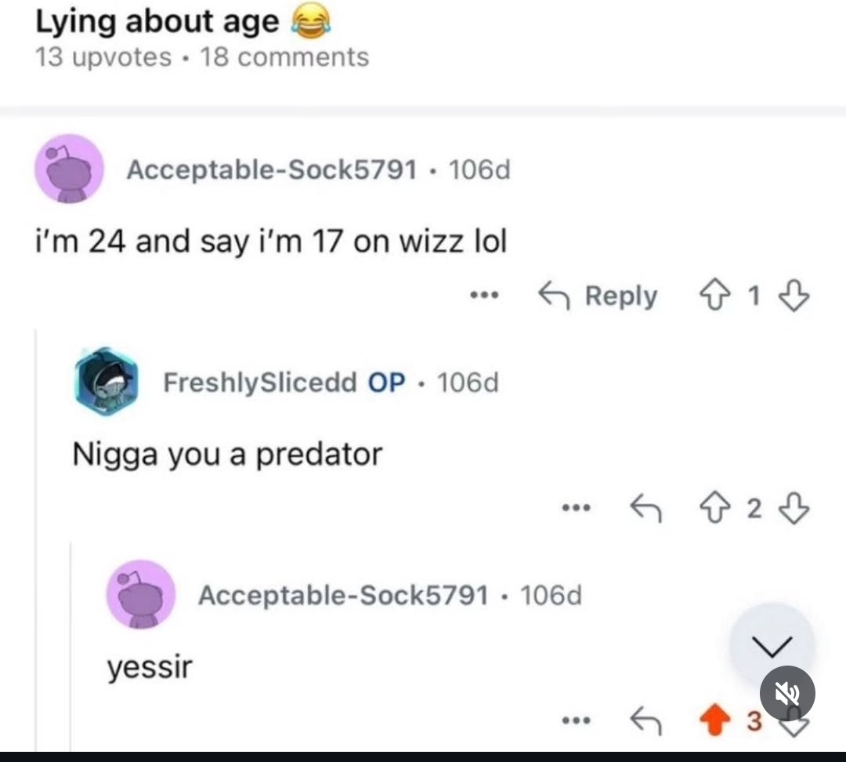846x762 pixels.
Task: Open three-dot menu on FreshlySlicedd's comment
Action: pyautogui.click(x=577, y=508)
